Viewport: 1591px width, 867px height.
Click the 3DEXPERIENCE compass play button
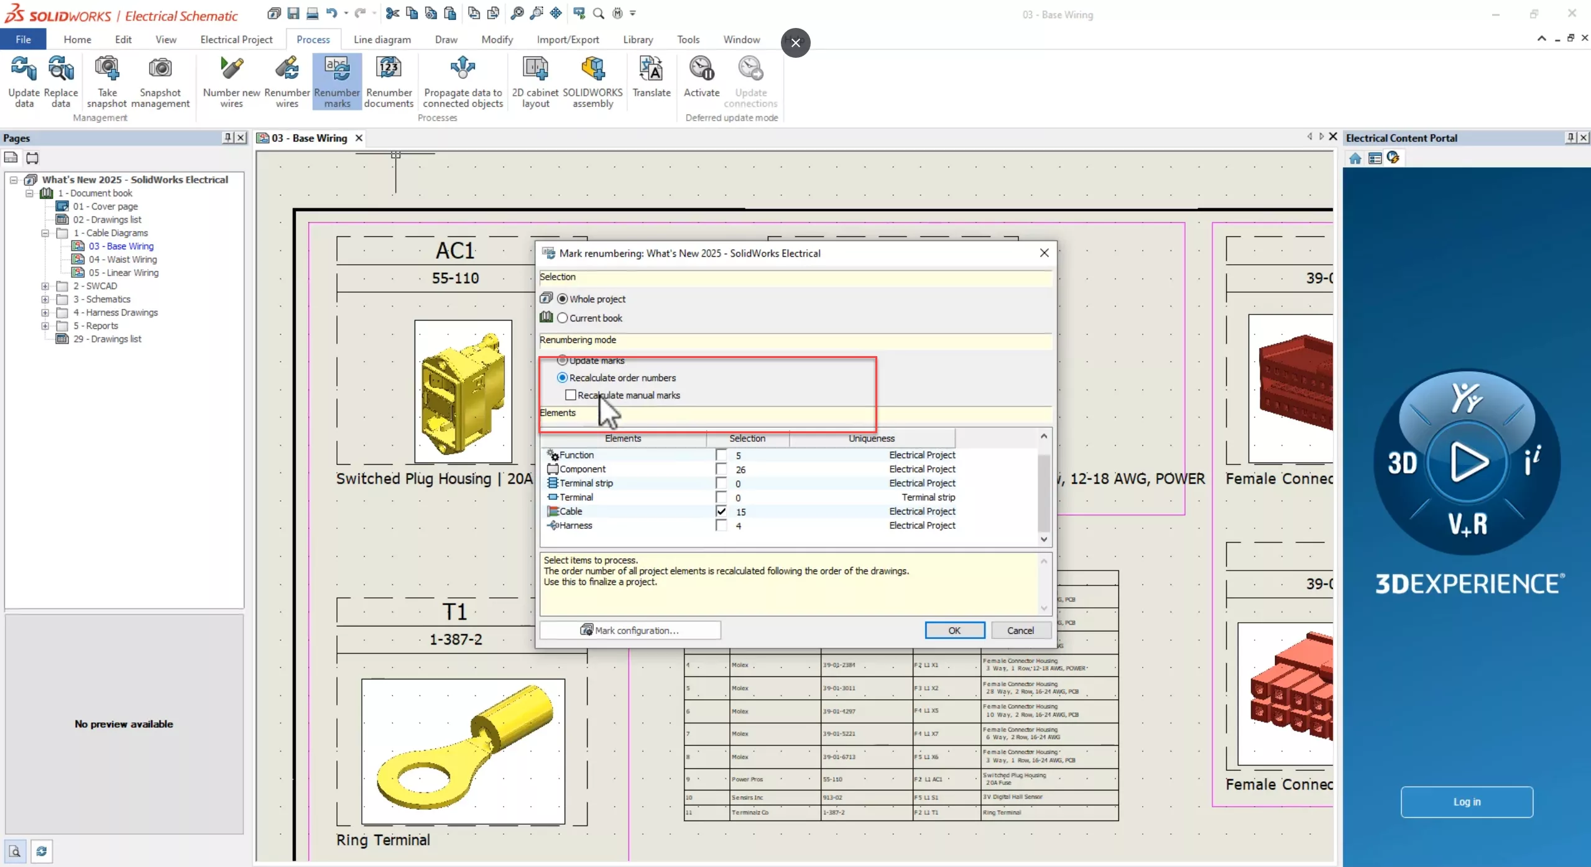(x=1467, y=462)
